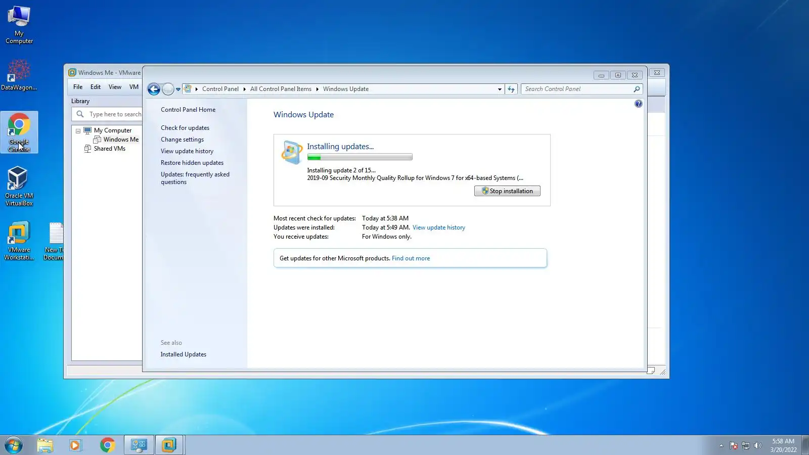The image size is (809, 455).
Task: Open View update history beside install time
Action: coord(439,227)
